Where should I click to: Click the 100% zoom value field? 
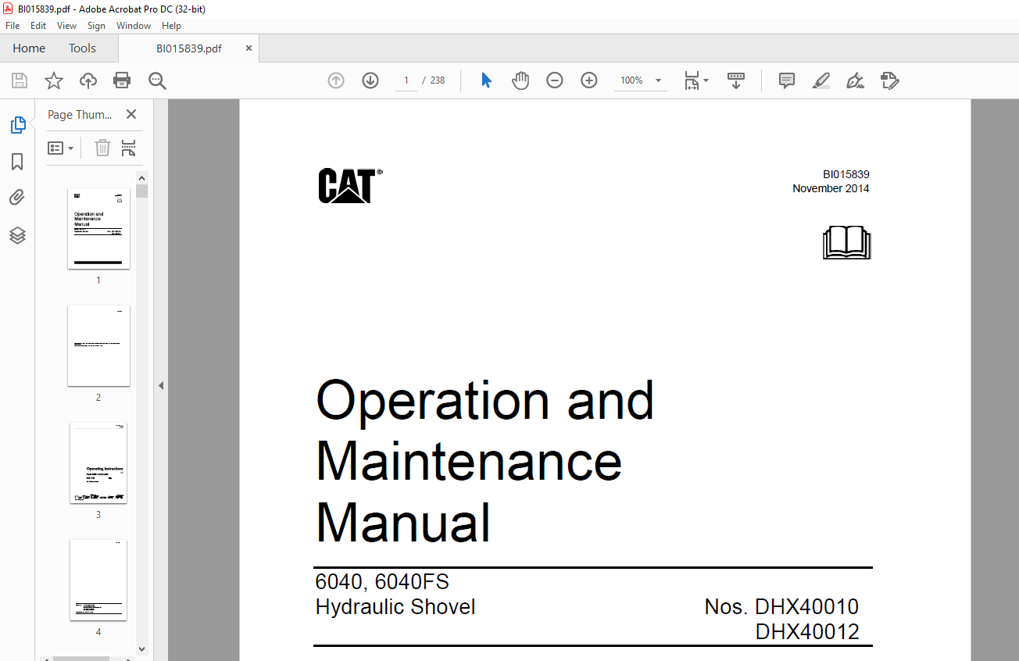(x=631, y=80)
